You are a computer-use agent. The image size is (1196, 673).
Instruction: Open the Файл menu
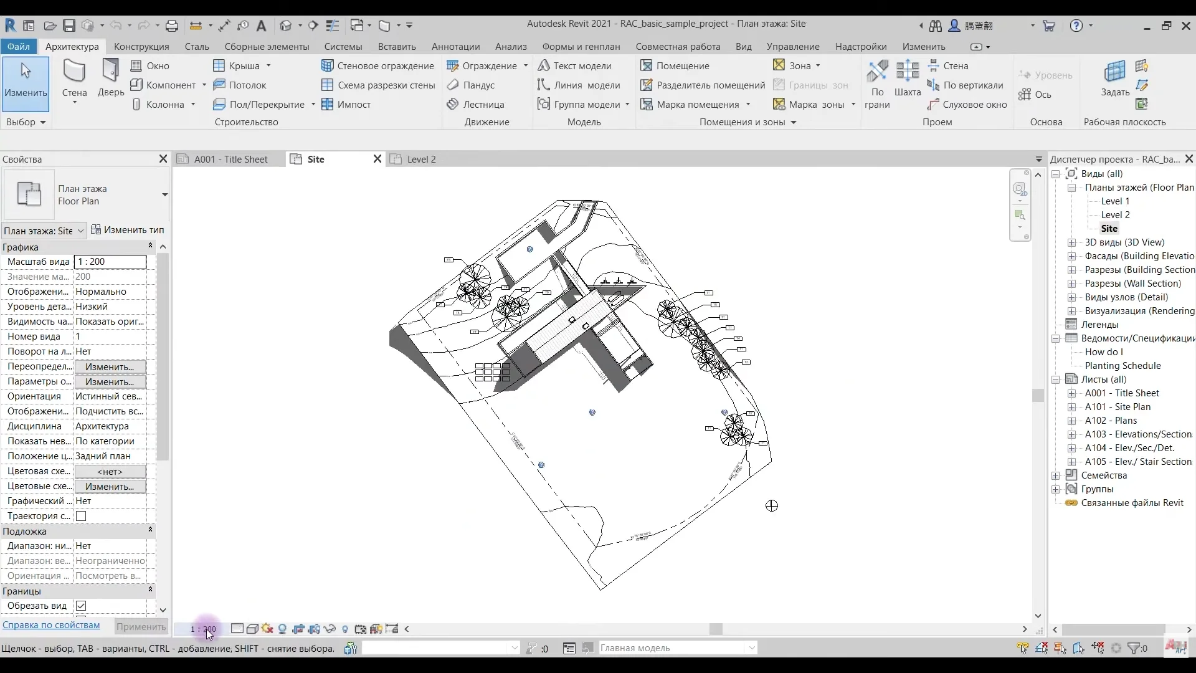(19, 46)
